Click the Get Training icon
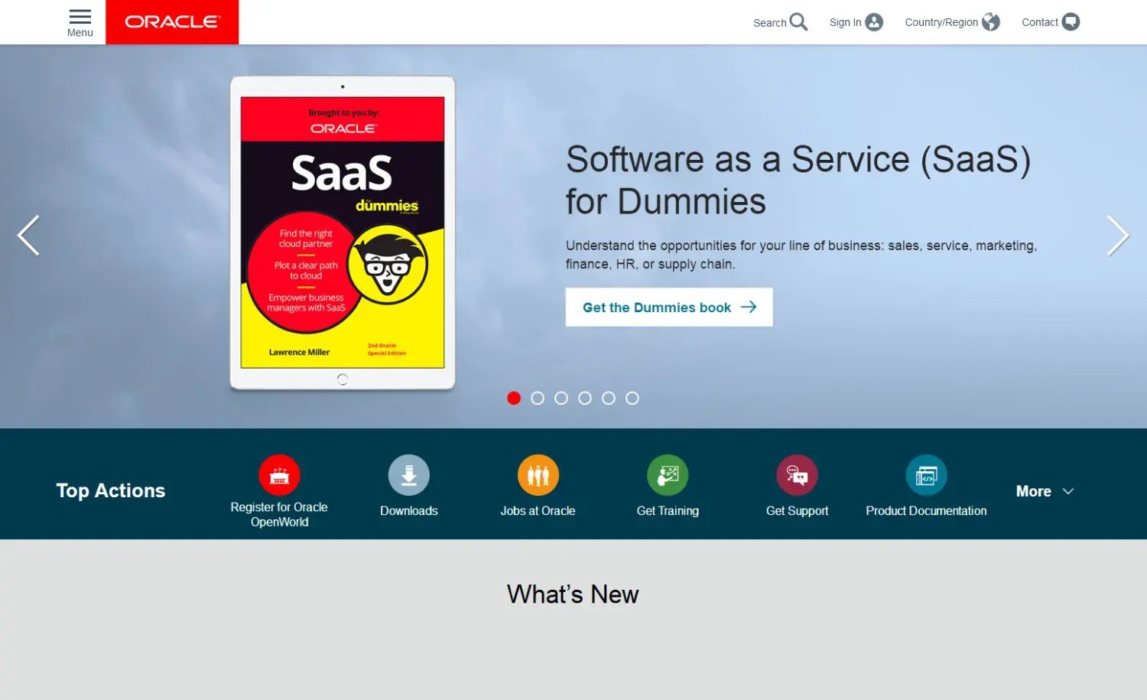This screenshot has width=1147, height=700. tap(668, 475)
